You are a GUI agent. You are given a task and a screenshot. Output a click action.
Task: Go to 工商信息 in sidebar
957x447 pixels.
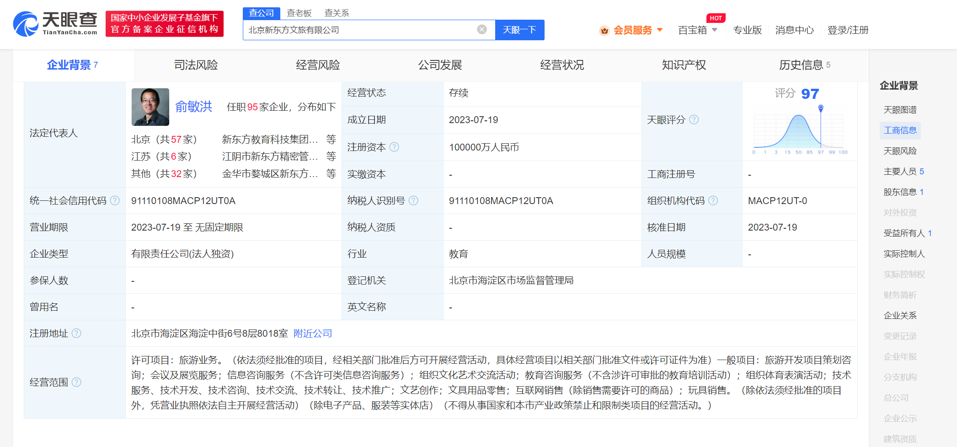(x=900, y=130)
